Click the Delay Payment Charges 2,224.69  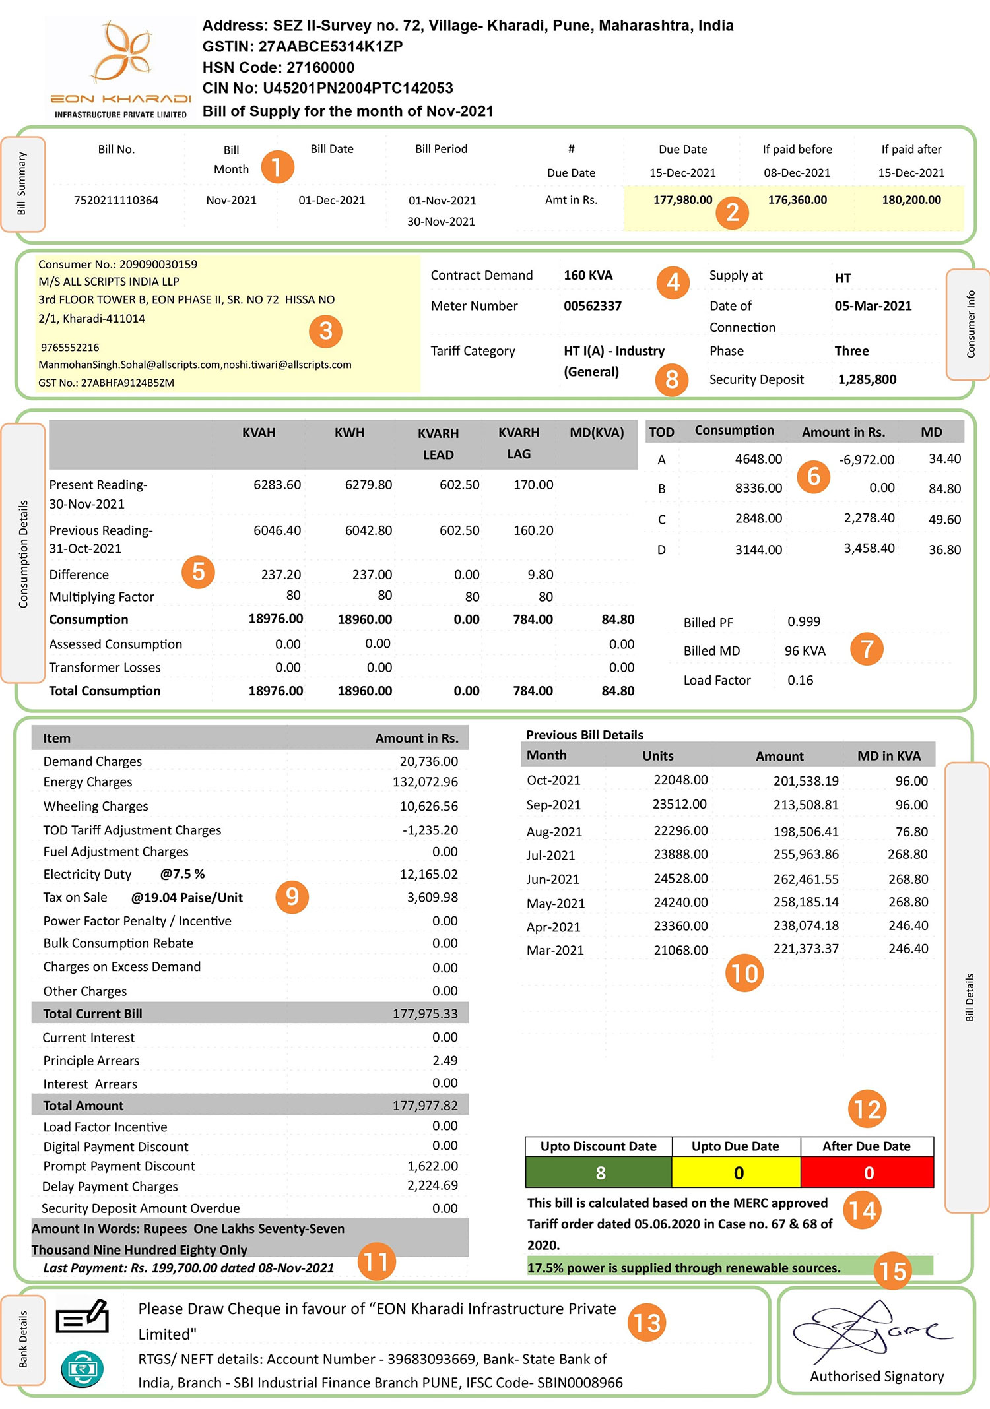coord(432,1185)
